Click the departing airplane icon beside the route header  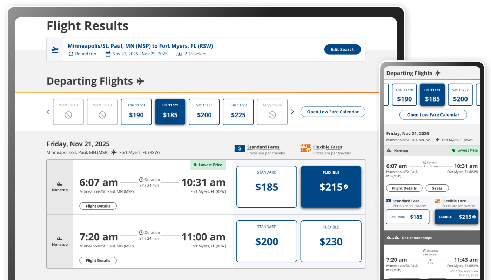pyautogui.click(x=55, y=49)
